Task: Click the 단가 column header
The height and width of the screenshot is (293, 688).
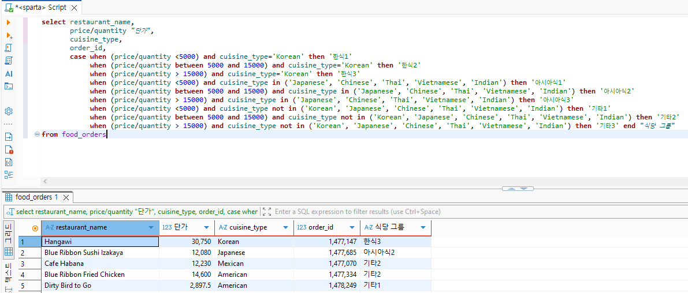Action: [x=187, y=228]
